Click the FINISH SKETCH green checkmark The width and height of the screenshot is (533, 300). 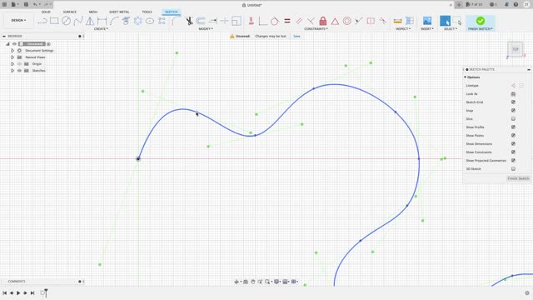pyautogui.click(x=481, y=21)
